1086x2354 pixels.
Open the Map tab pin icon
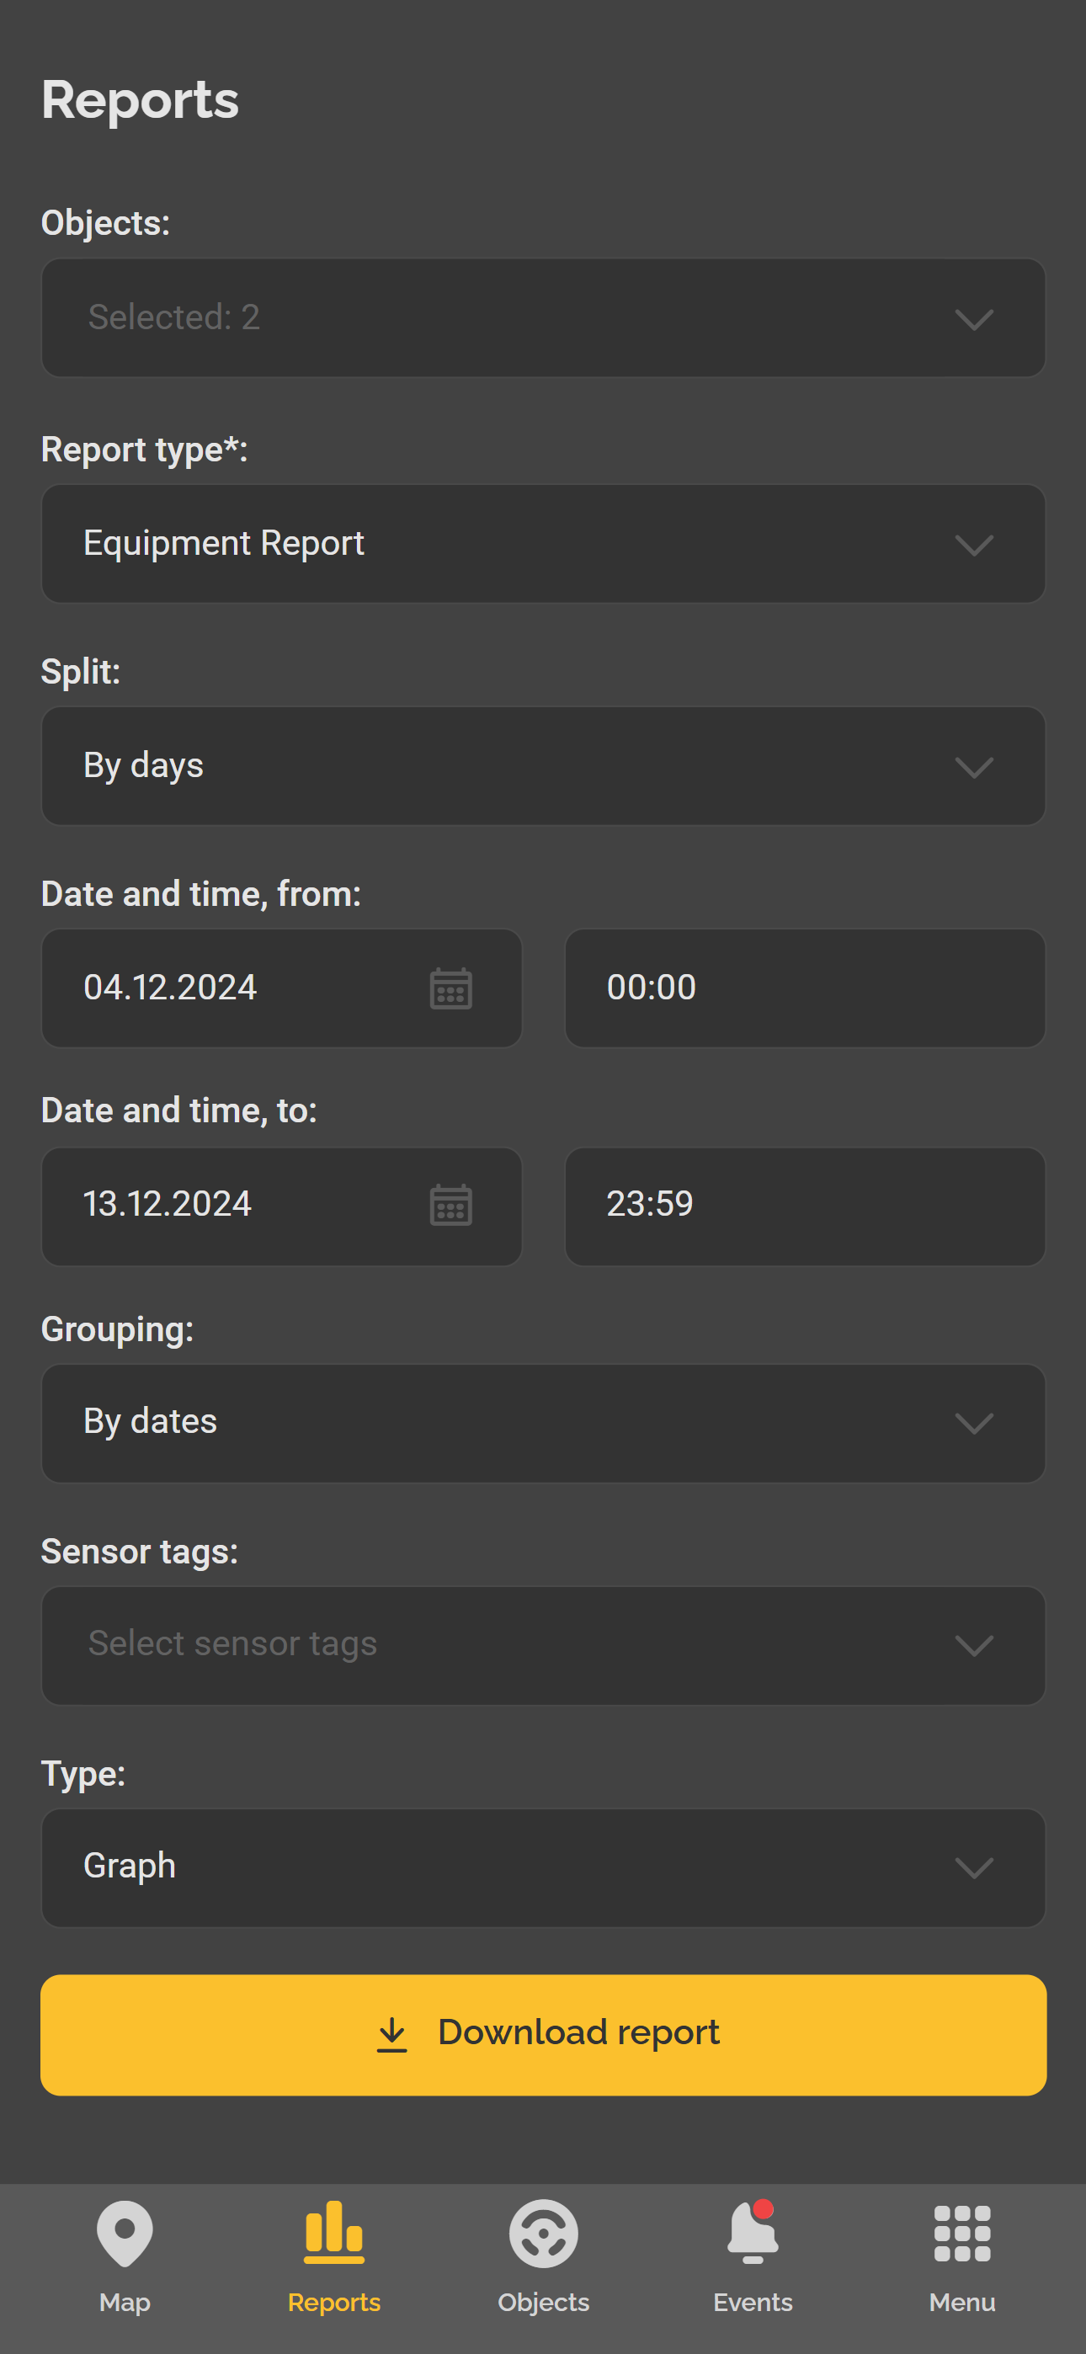click(125, 2233)
